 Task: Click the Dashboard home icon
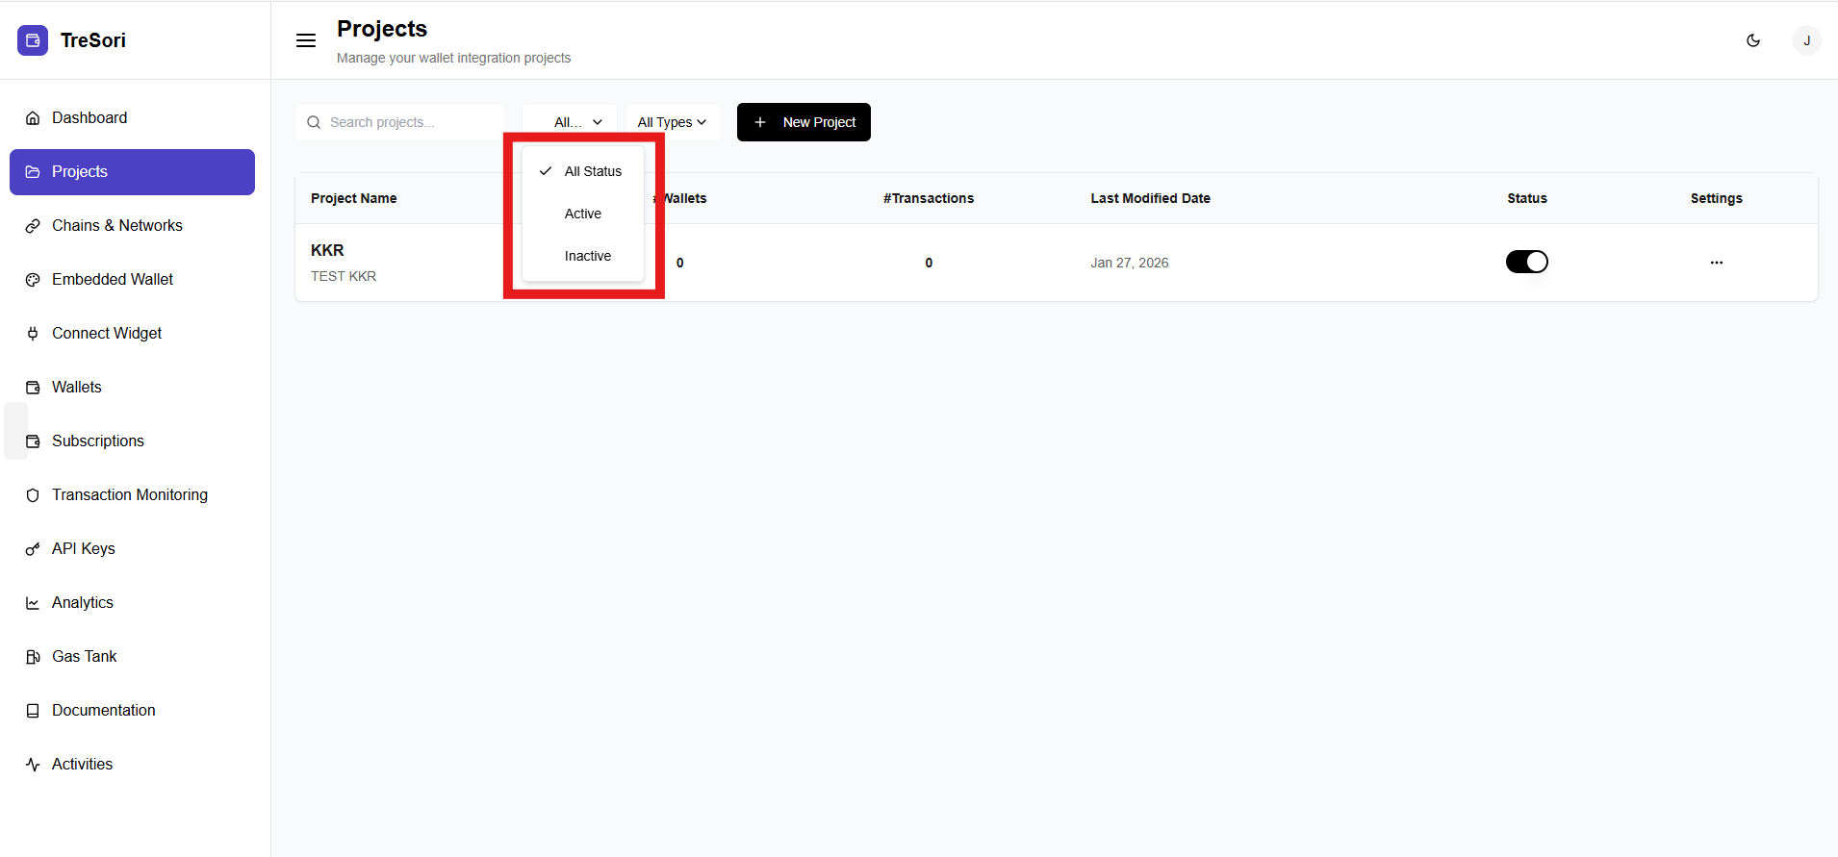[x=33, y=118]
